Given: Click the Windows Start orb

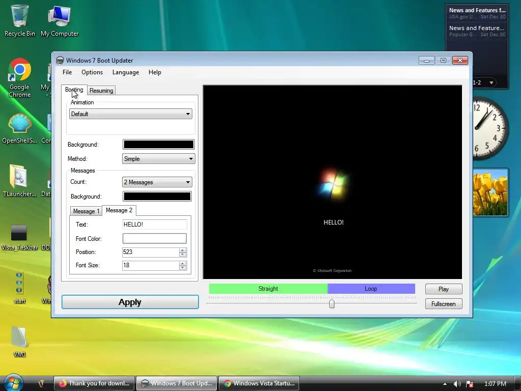Looking at the screenshot, I should click(13, 382).
